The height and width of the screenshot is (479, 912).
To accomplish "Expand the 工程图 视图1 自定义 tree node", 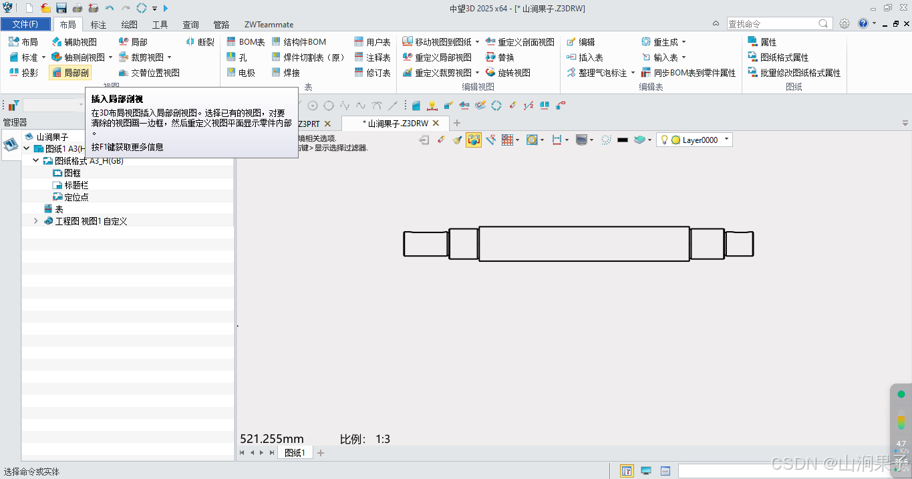I will 35,221.
